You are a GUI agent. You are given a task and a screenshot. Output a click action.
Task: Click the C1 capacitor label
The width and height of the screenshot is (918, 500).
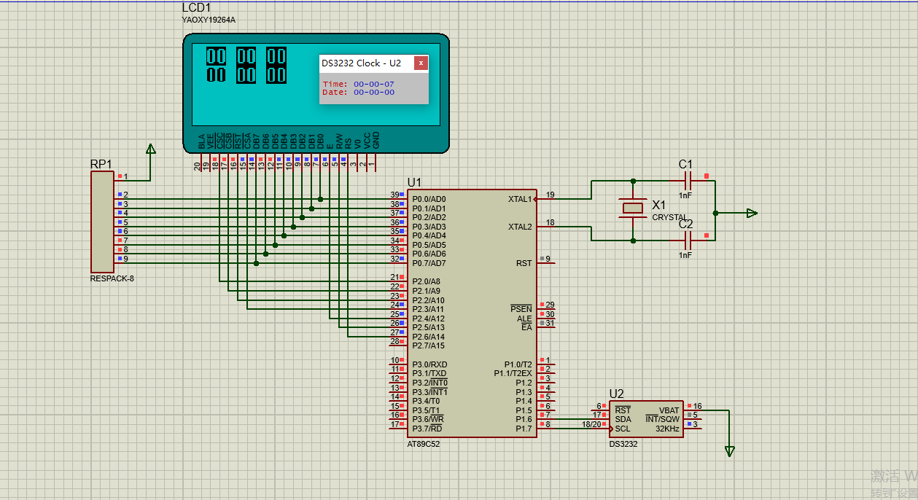[x=685, y=165]
